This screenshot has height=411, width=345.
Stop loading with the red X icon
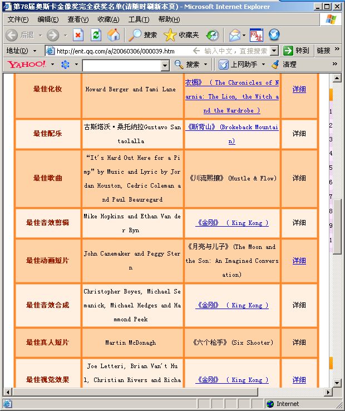pyautogui.click(x=78, y=35)
